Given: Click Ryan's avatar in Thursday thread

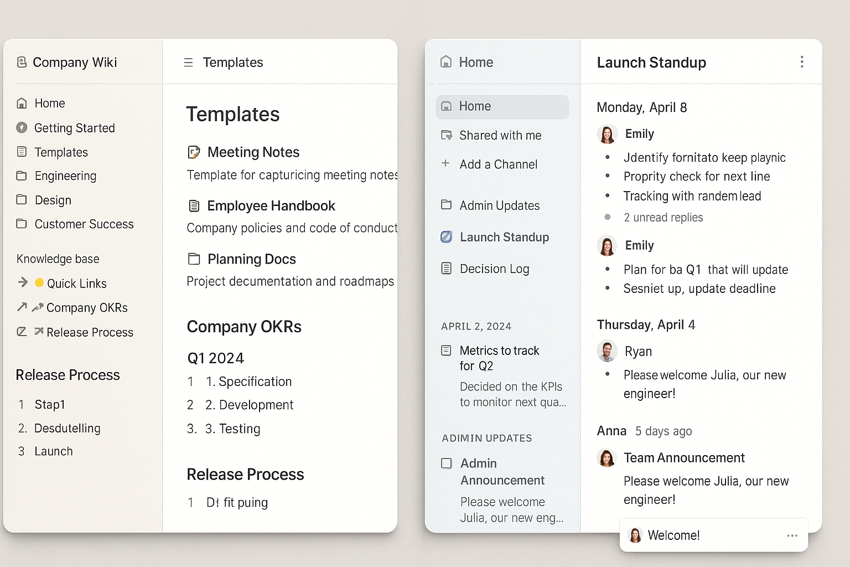Looking at the screenshot, I should [607, 350].
